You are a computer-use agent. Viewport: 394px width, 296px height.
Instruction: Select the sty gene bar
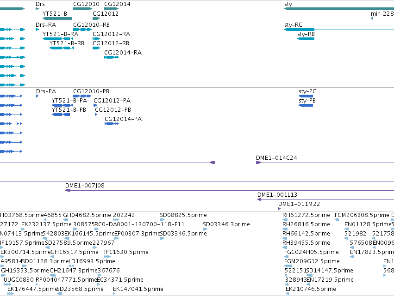(x=339, y=9)
